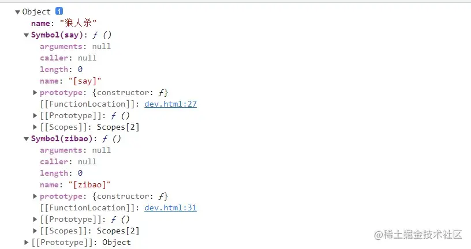Expand [[Prototype]] under Symbol(zibao)

tap(35, 220)
